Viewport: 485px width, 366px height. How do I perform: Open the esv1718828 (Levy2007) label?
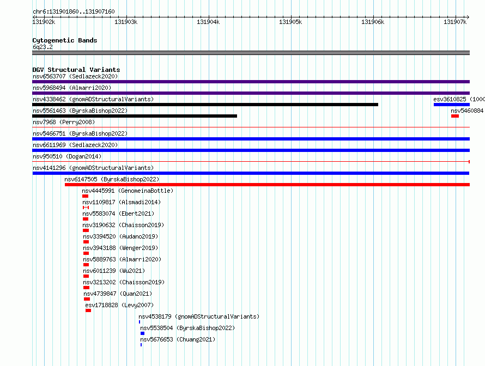119,305
